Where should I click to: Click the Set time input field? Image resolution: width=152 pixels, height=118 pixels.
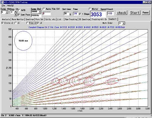[x=66, y=14]
